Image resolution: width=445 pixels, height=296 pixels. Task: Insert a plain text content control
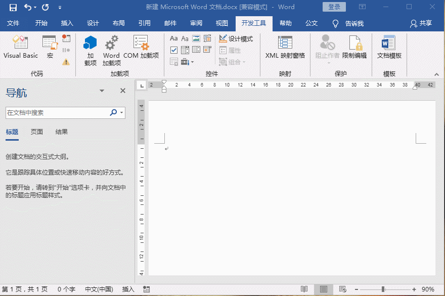185,38
